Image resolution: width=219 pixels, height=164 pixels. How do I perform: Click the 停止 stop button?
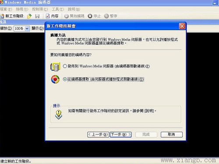pos(94,16)
